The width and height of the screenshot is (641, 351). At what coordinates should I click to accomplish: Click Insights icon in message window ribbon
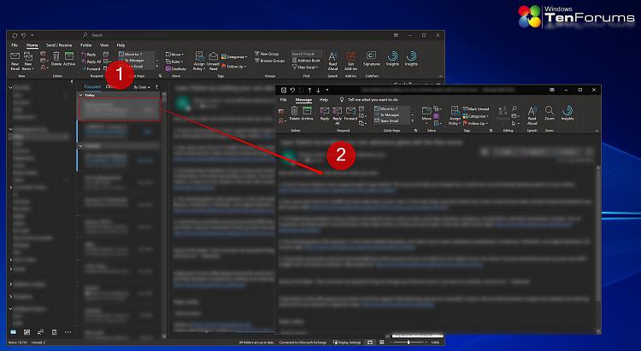coord(567,113)
